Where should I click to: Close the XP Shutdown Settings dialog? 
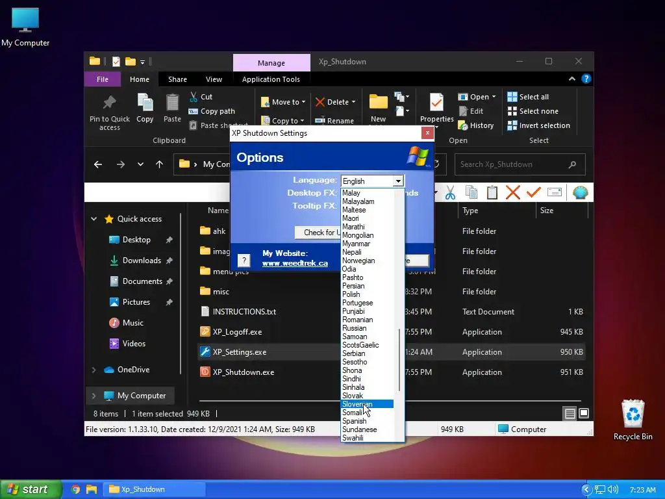tap(427, 133)
